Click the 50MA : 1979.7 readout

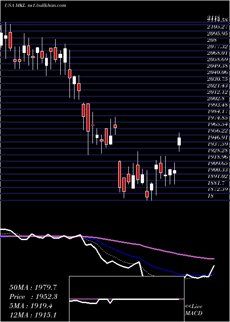(x=33, y=287)
